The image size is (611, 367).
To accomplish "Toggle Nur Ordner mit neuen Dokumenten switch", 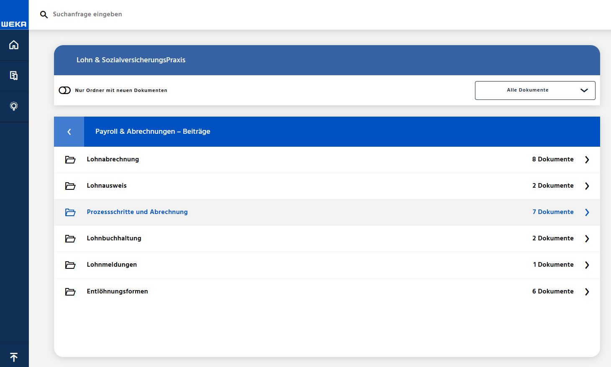I will click(x=65, y=90).
